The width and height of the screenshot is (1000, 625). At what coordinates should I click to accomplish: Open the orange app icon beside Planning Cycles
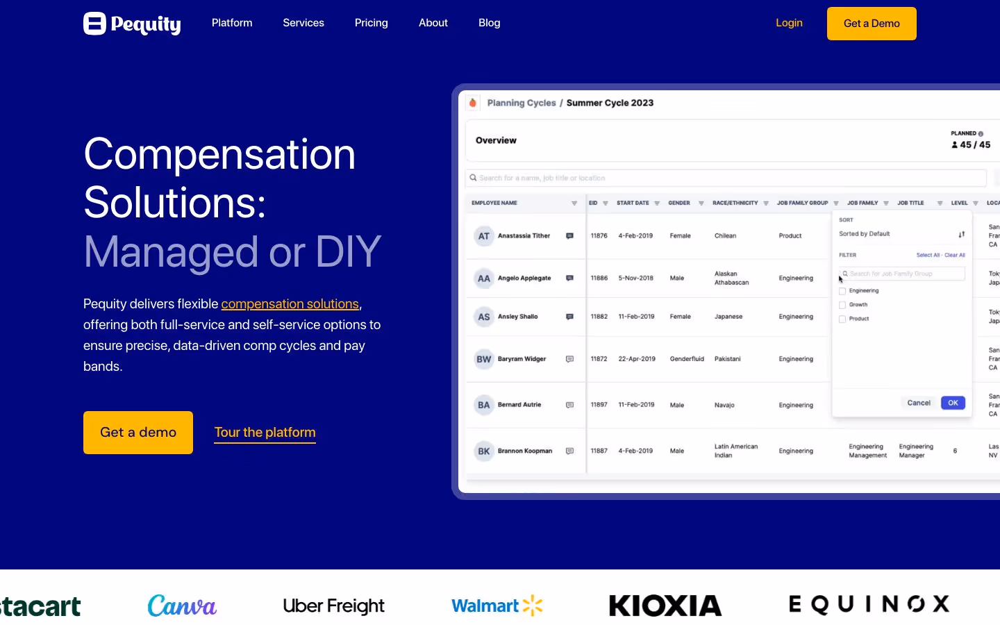click(x=472, y=103)
